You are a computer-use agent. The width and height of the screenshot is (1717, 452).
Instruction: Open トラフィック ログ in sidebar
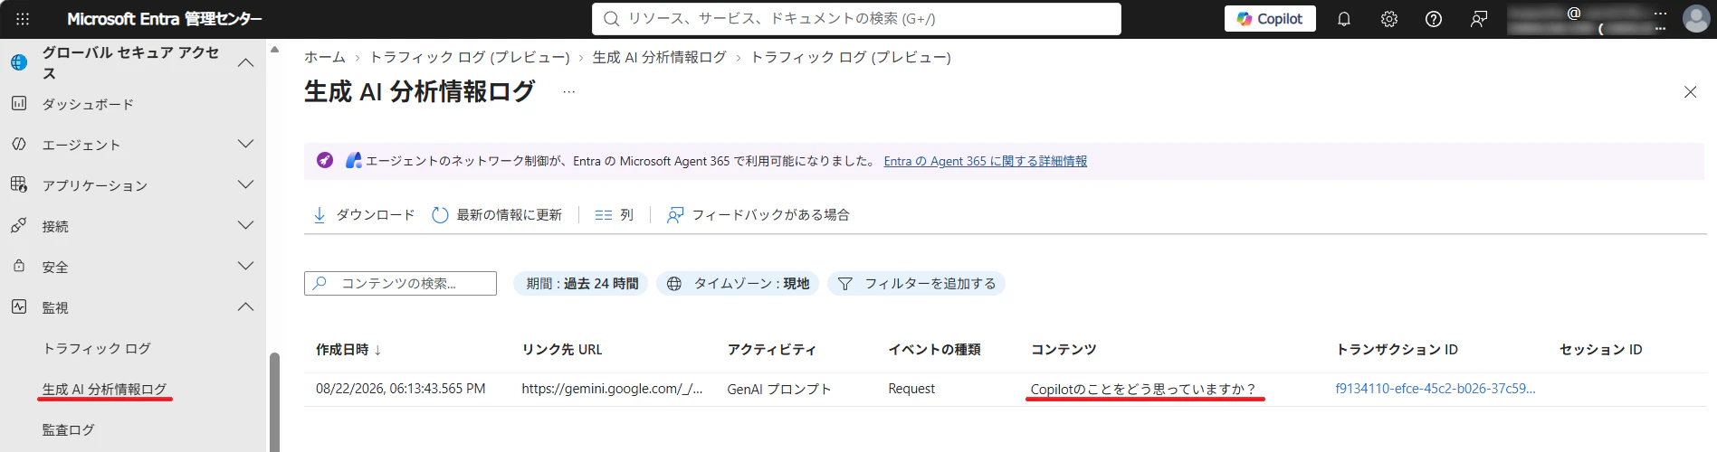(x=97, y=348)
